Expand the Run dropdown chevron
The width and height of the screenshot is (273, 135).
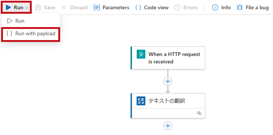[x=27, y=8]
